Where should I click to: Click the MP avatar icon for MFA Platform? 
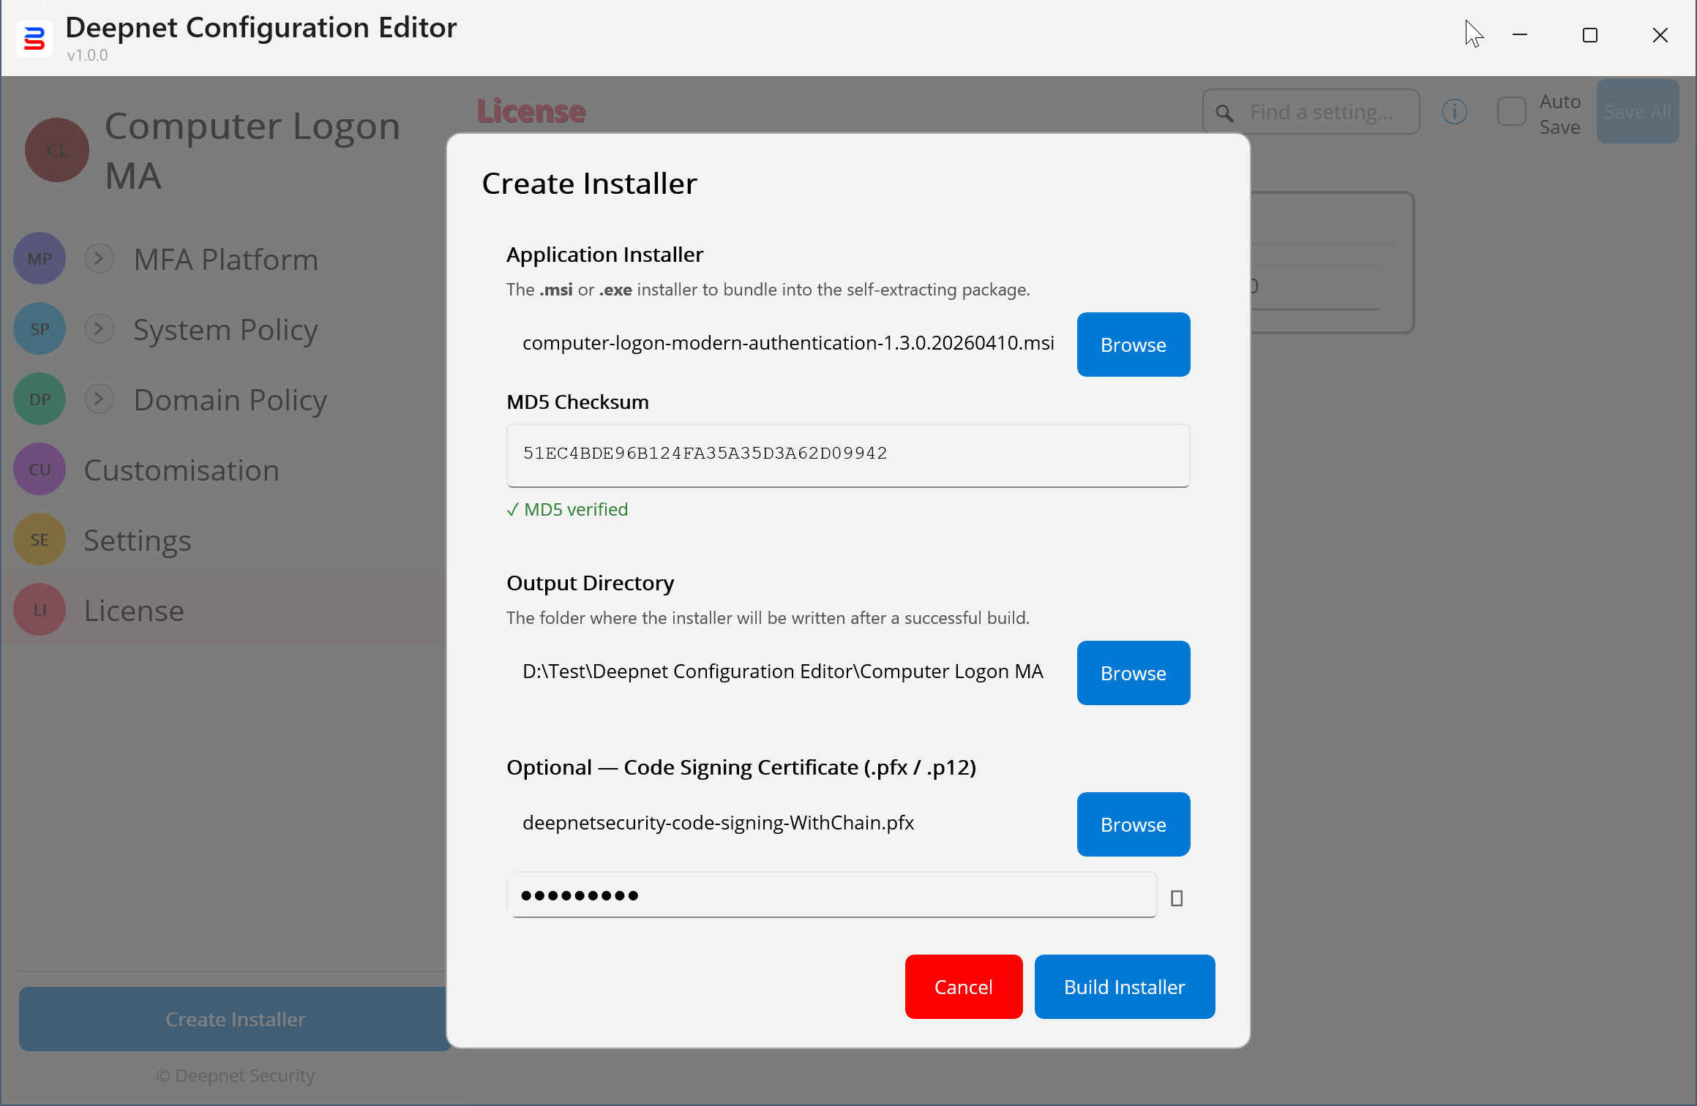(x=40, y=259)
